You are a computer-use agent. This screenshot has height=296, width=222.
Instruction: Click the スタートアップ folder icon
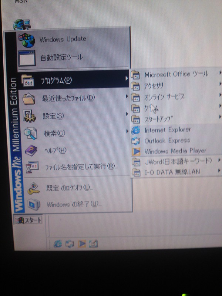tap(135, 119)
